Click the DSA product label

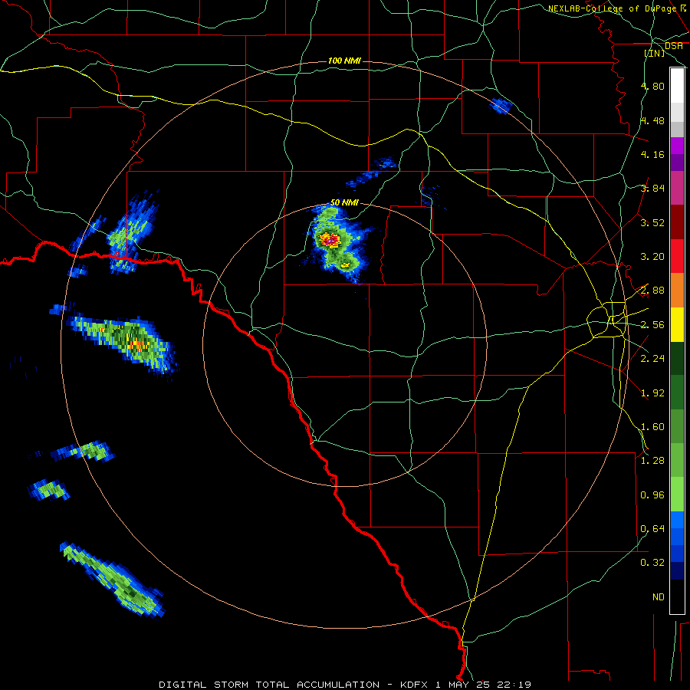[674, 46]
